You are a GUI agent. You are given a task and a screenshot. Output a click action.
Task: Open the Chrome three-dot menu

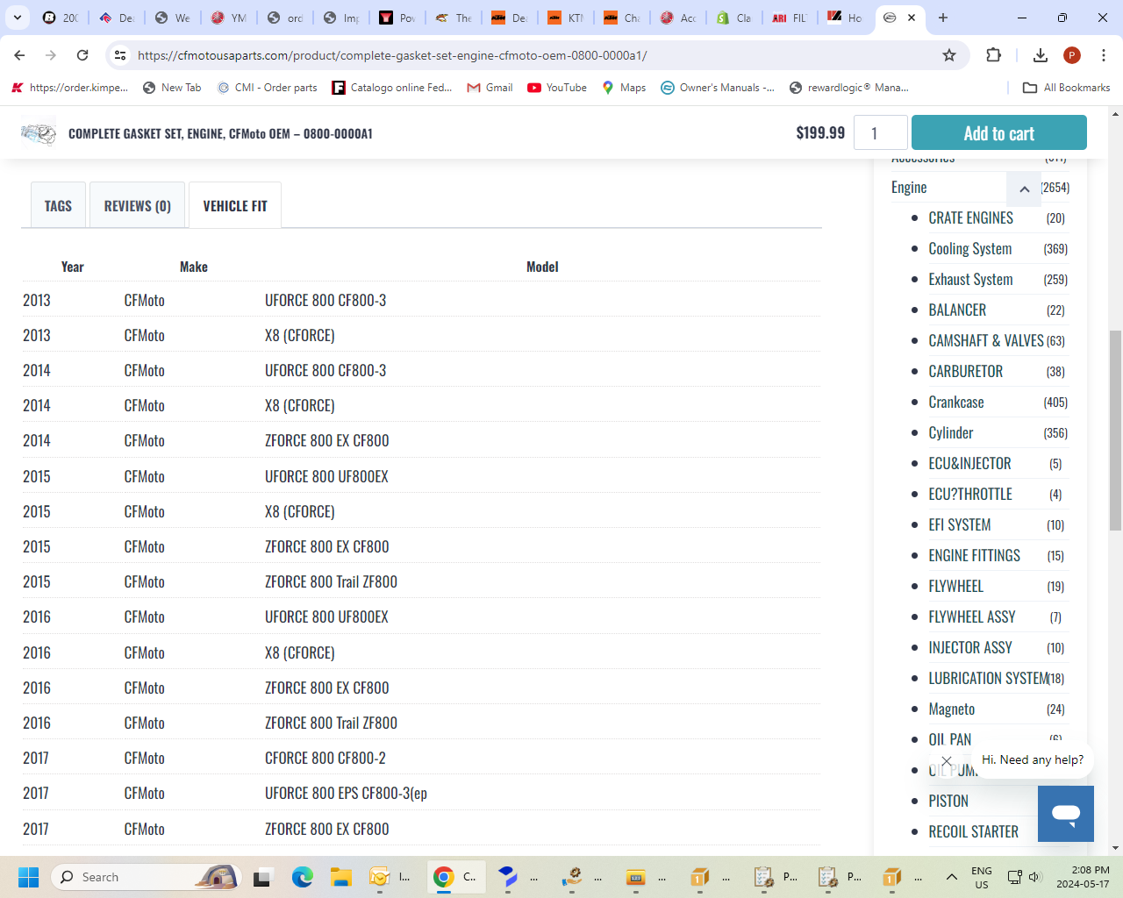click(1104, 55)
